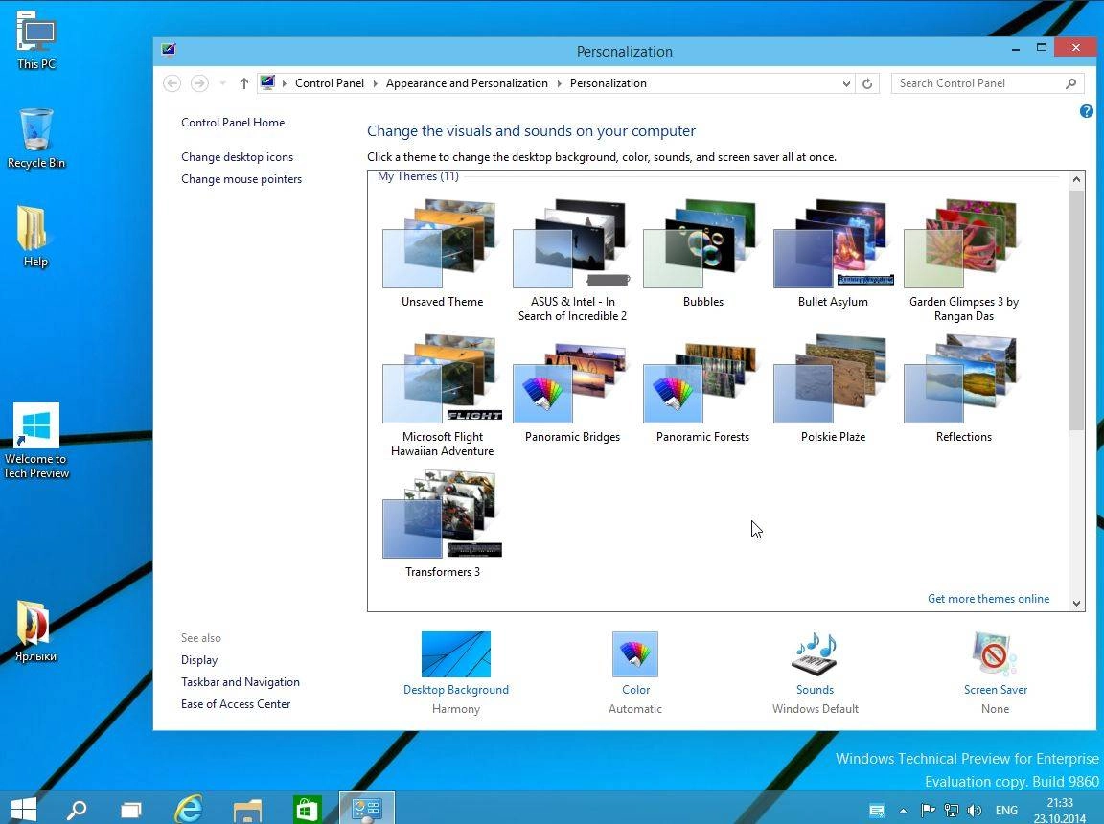Click Personalization breadcrumb
Screen dimensions: 1104x824
pos(609,83)
